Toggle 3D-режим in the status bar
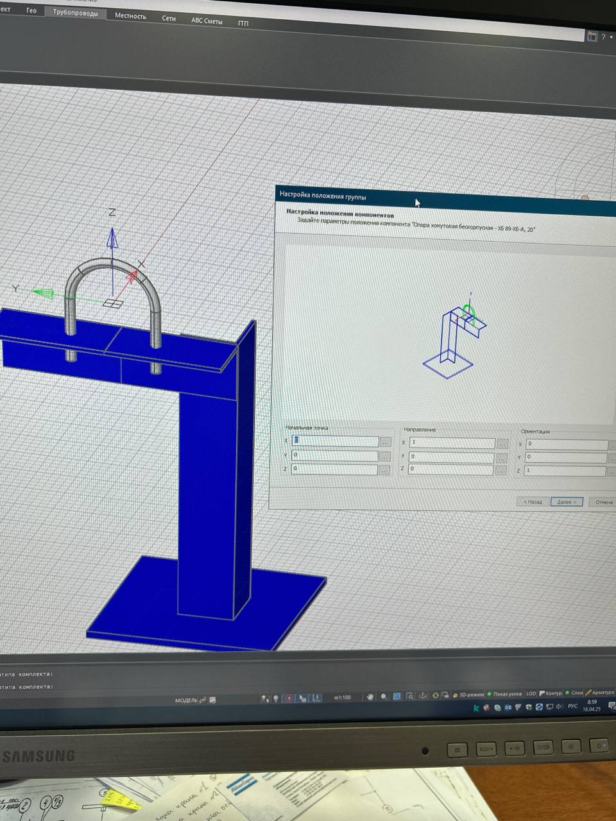 (470, 694)
